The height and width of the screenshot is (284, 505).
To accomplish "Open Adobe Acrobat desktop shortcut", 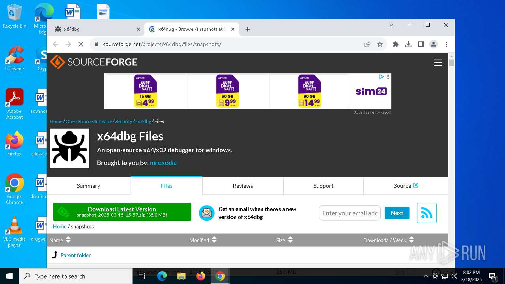I will [x=15, y=104].
